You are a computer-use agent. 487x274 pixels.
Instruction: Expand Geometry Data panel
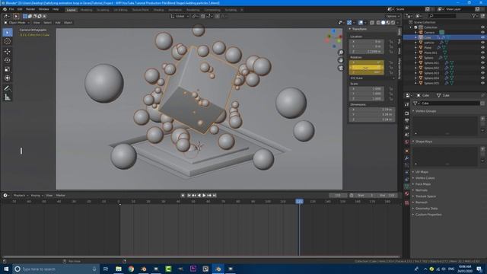pos(426,209)
